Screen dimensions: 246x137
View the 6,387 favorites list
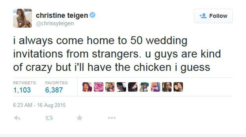click(x=54, y=90)
